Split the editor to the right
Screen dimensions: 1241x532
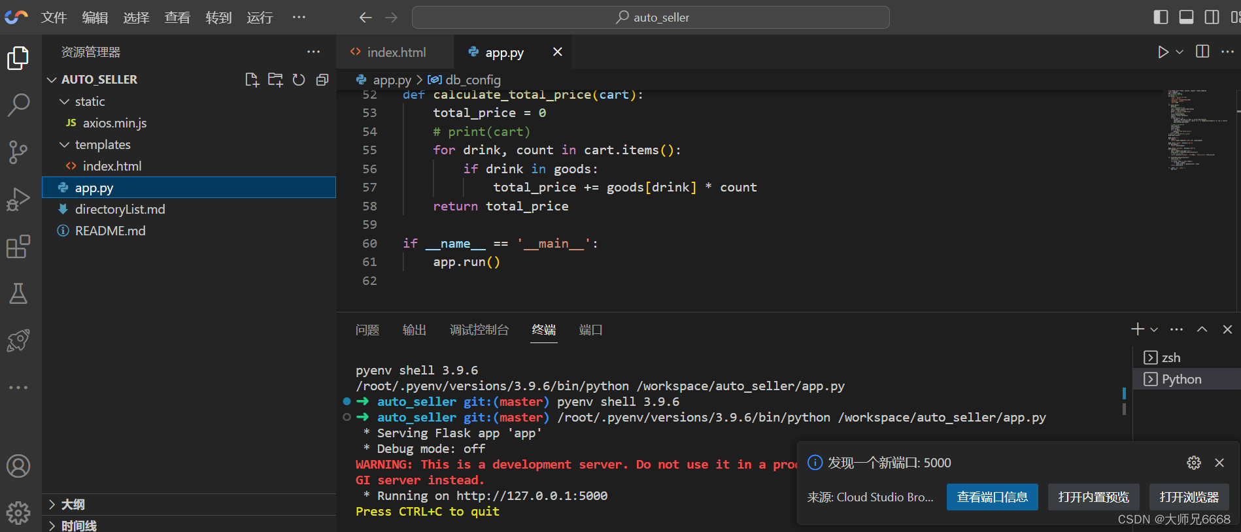1202,52
